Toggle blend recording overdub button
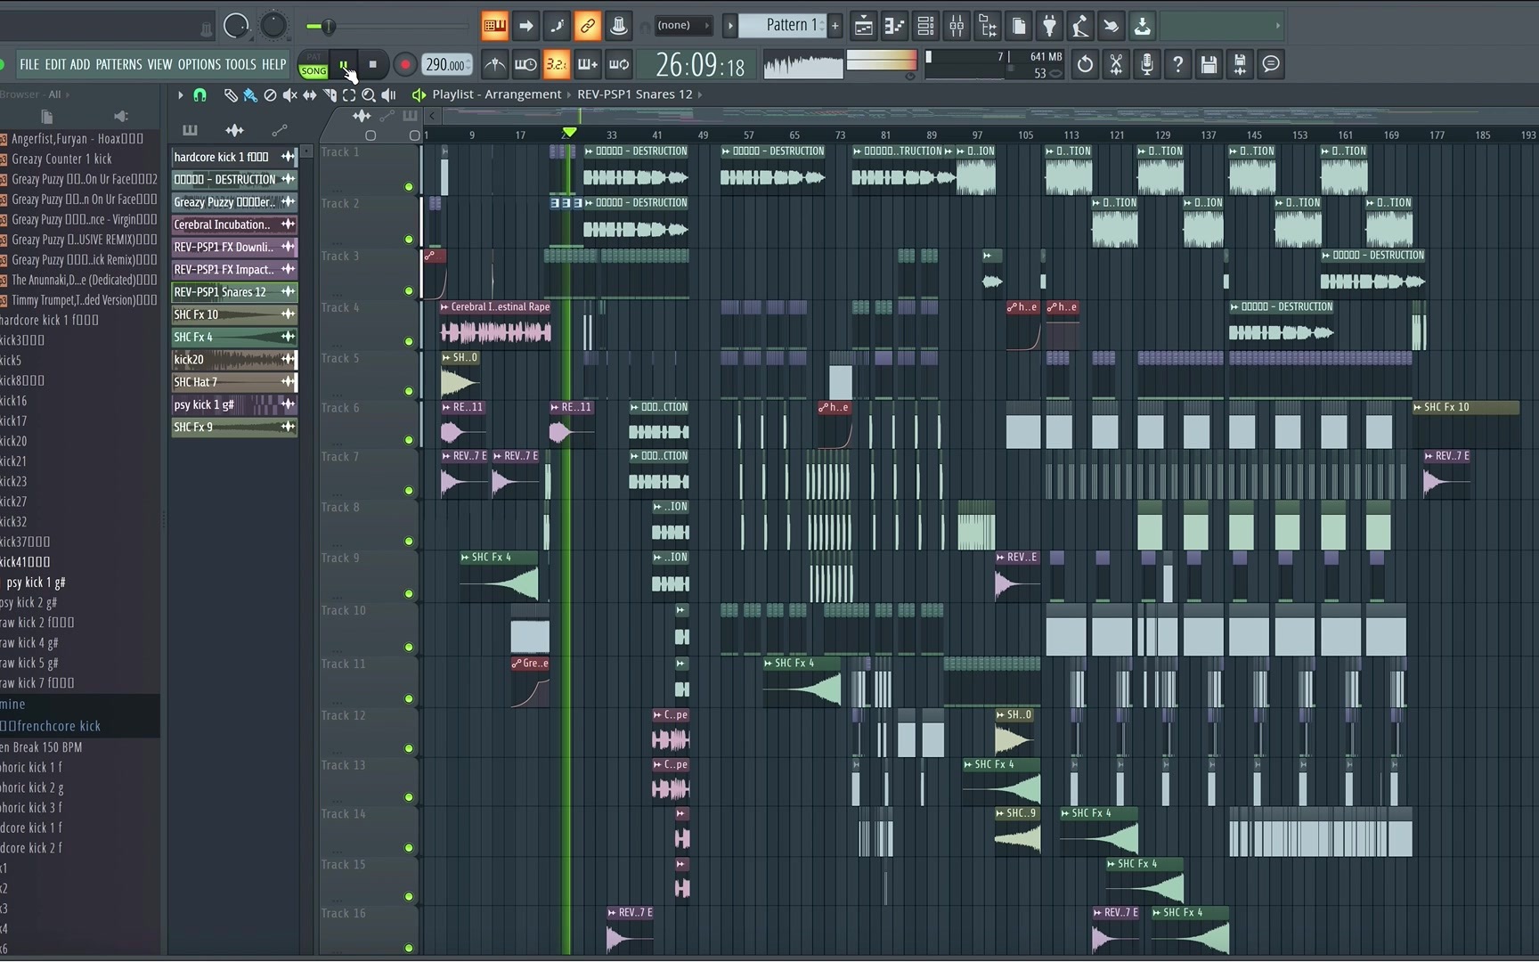Viewport: 1539px width, 962px height. point(587,64)
